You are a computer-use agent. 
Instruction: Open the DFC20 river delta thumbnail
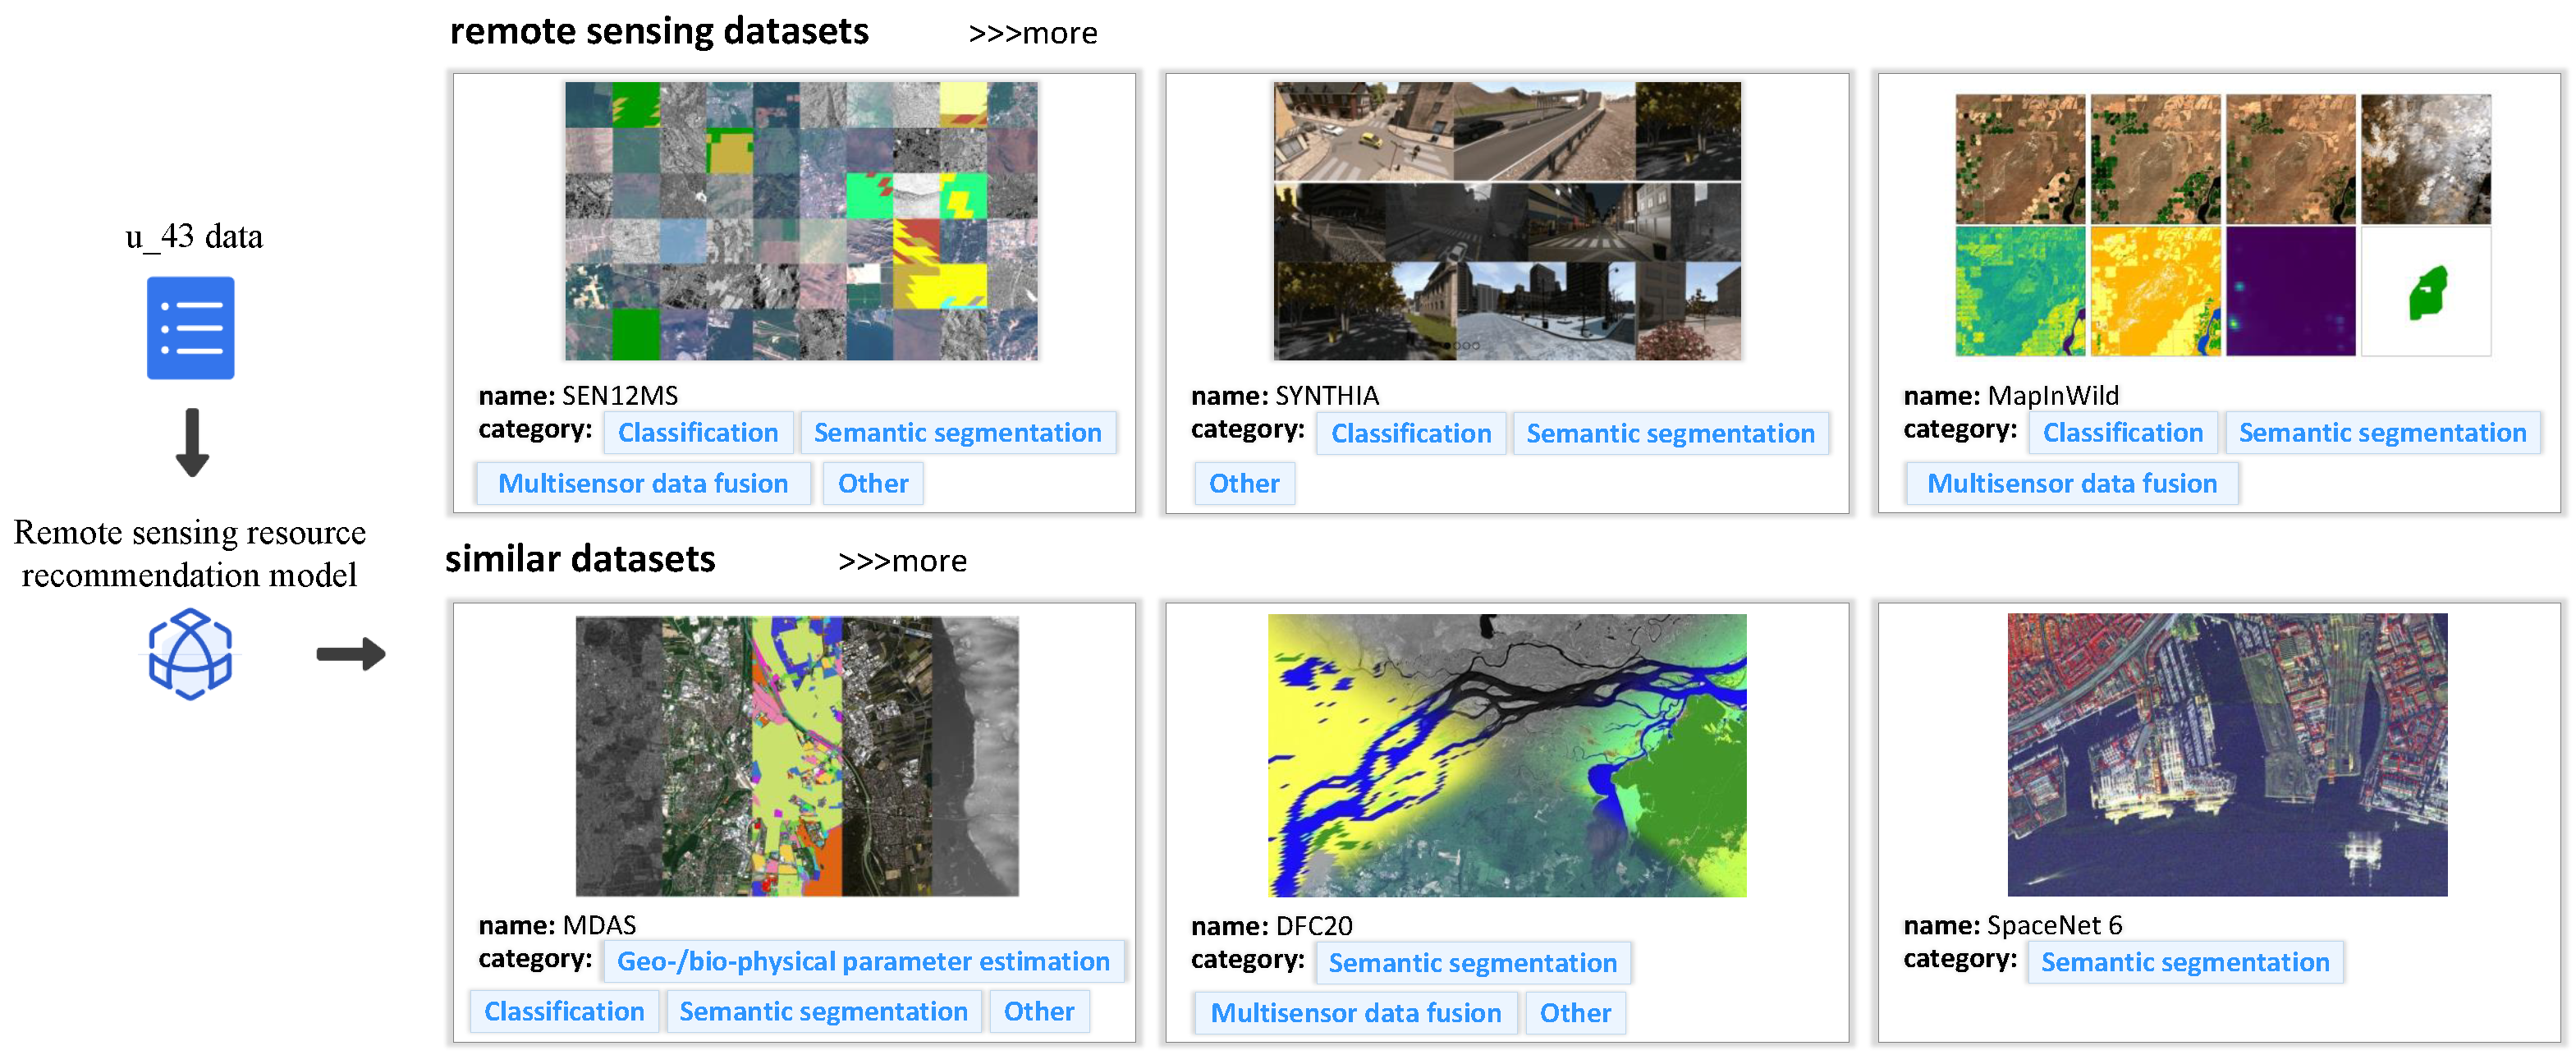click(x=1506, y=756)
